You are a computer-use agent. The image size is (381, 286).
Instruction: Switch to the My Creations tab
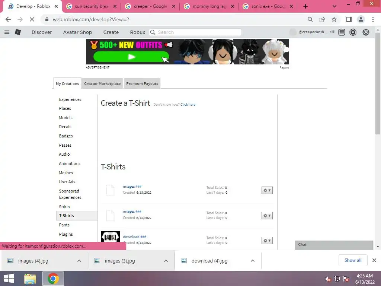click(67, 83)
